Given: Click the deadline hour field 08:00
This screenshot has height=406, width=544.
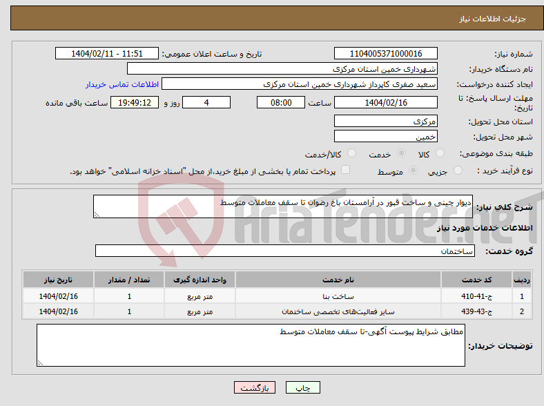Looking at the screenshot, I should pyautogui.click(x=281, y=102).
